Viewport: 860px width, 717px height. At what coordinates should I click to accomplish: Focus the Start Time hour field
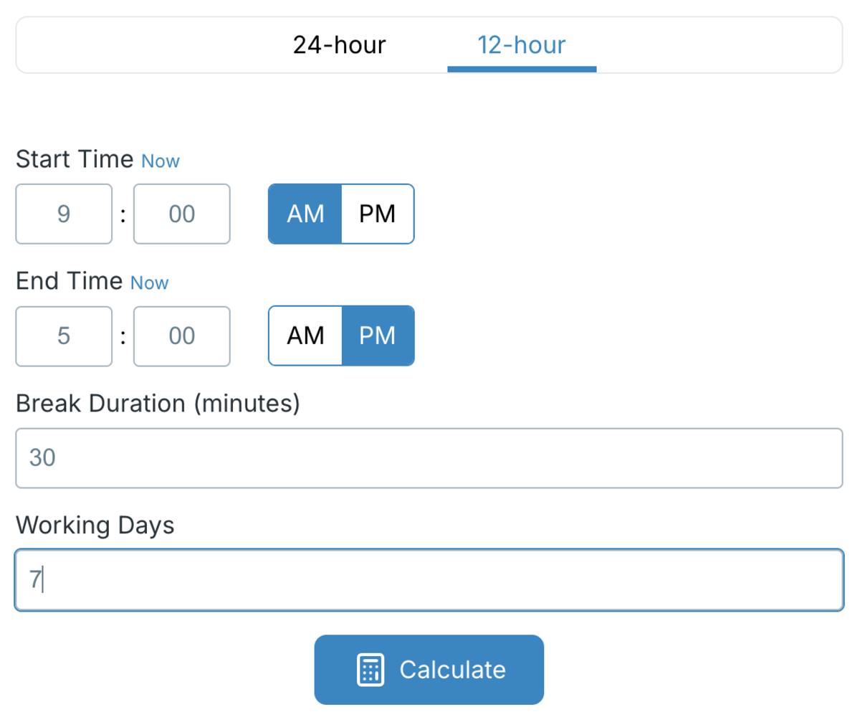coord(64,214)
